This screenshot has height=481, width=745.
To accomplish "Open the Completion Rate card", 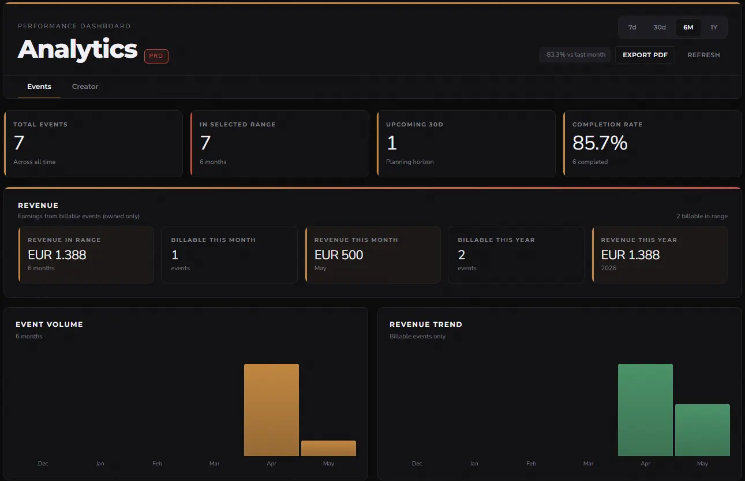I will click(652, 143).
